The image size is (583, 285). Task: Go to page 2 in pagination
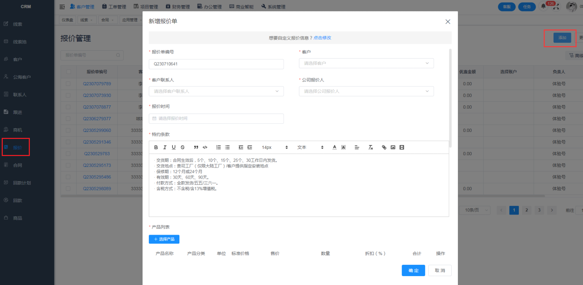point(527,210)
